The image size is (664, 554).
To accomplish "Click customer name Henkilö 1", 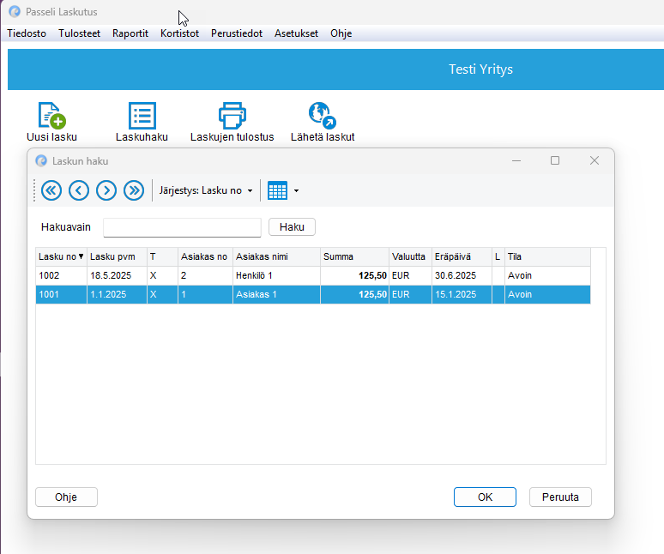I will pos(276,275).
